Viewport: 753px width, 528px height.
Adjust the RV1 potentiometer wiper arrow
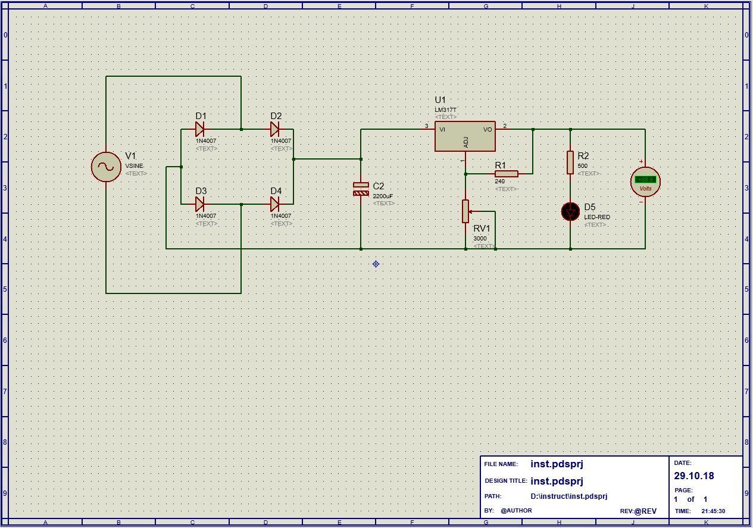(470, 211)
